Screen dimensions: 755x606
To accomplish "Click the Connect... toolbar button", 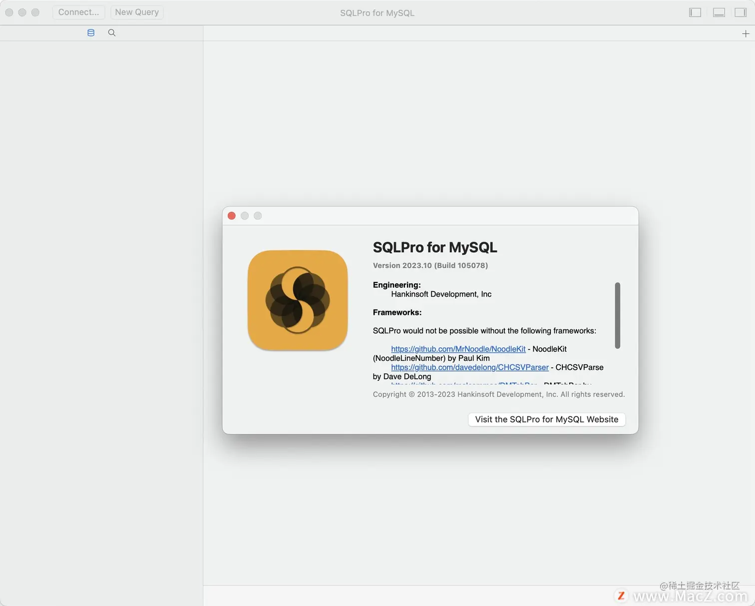I will (78, 12).
